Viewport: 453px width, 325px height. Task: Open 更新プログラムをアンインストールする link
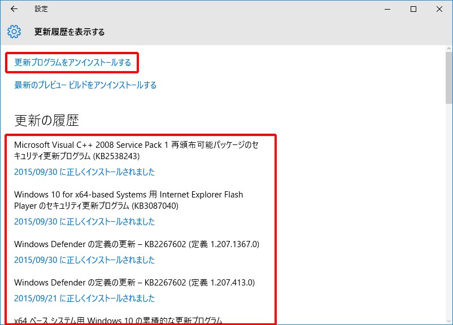point(73,62)
